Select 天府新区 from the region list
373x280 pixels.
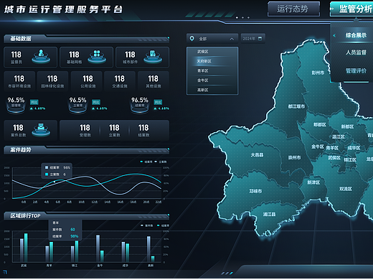click(x=212, y=61)
